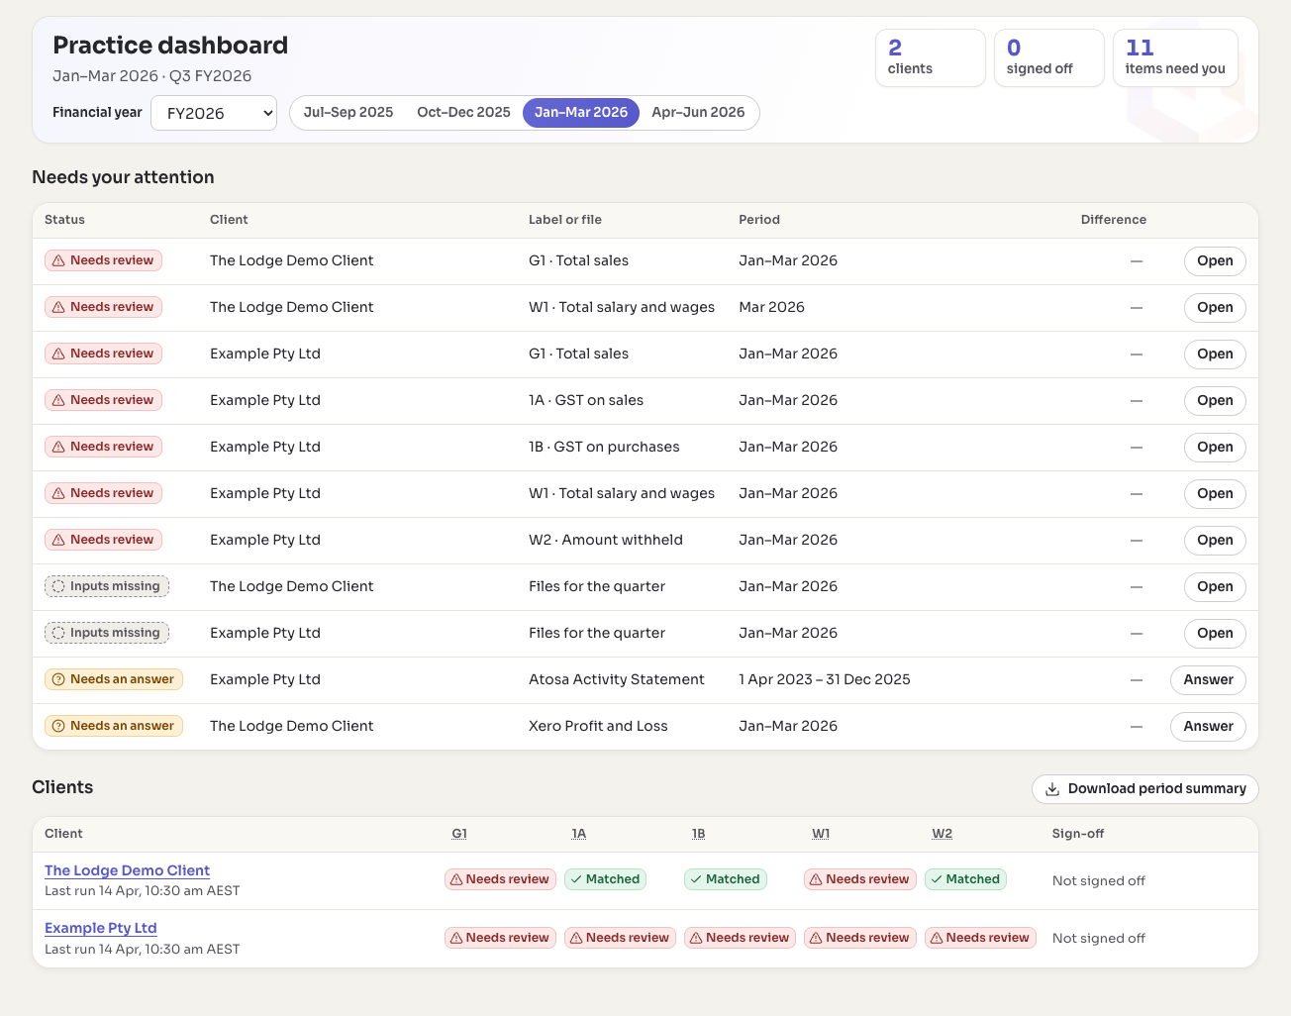Open the Example Pty Ltd client link
The height and width of the screenshot is (1016, 1291).
(101, 928)
